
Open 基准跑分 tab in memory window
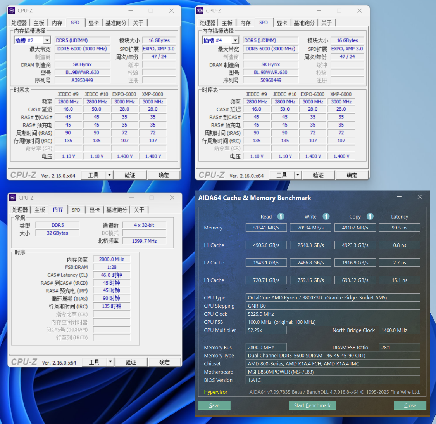coord(117,210)
